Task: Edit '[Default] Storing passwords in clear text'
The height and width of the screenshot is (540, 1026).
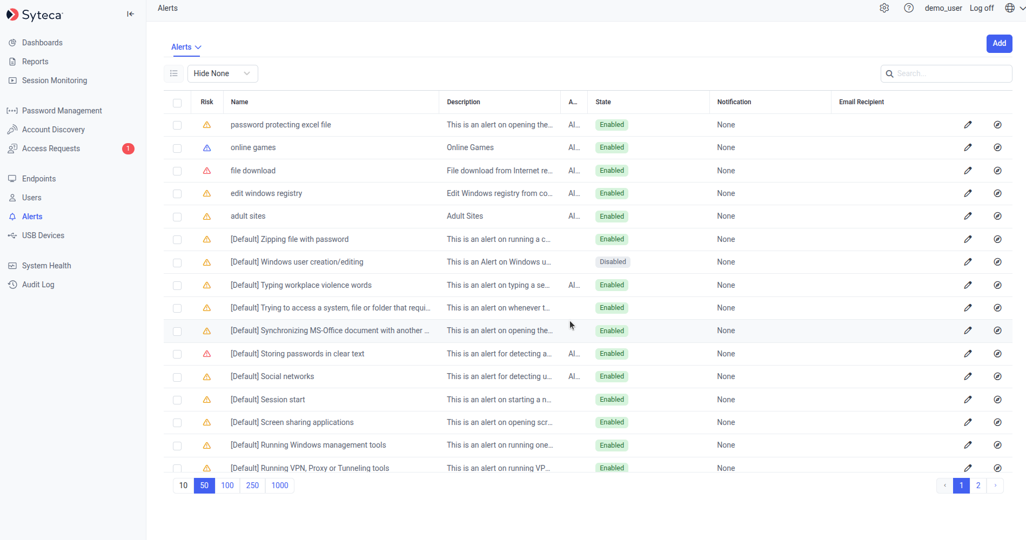Action: (x=968, y=354)
